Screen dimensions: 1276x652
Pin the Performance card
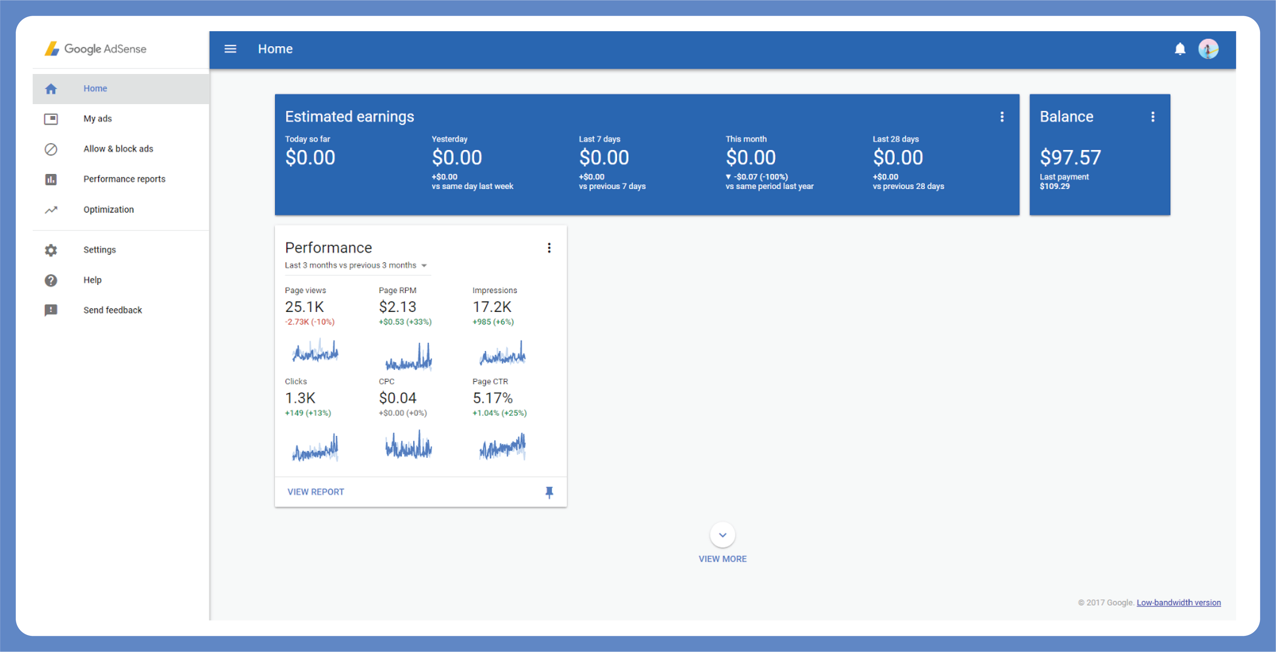click(x=549, y=492)
